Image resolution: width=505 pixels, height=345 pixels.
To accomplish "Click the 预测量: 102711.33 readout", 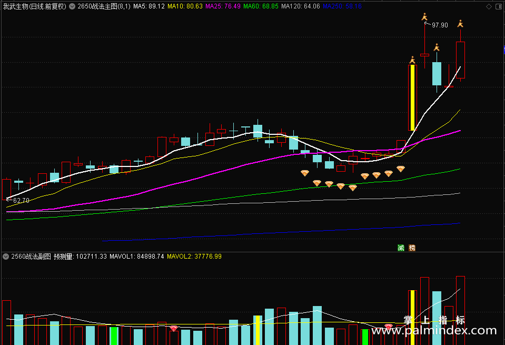I will pyautogui.click(x=80, y=257).
